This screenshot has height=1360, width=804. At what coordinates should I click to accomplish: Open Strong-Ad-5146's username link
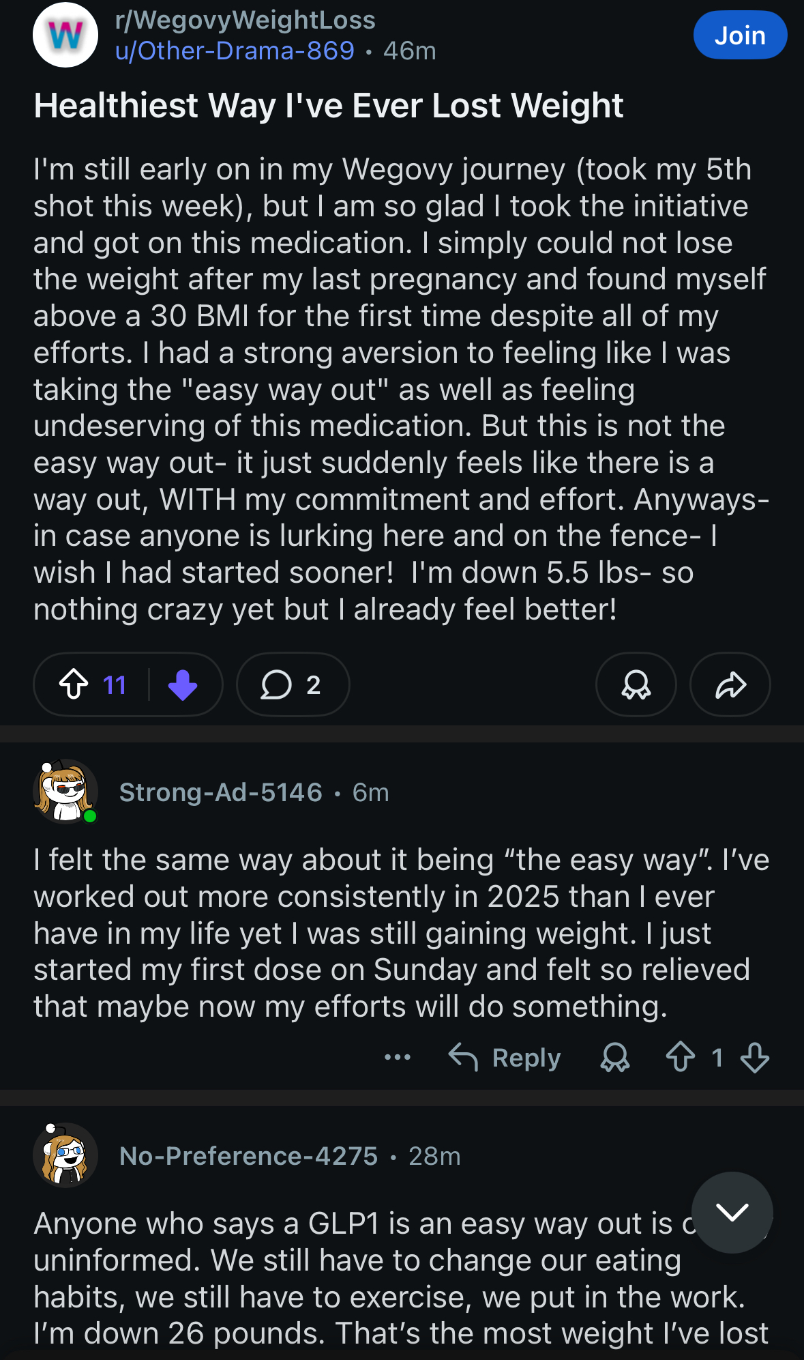220,792
